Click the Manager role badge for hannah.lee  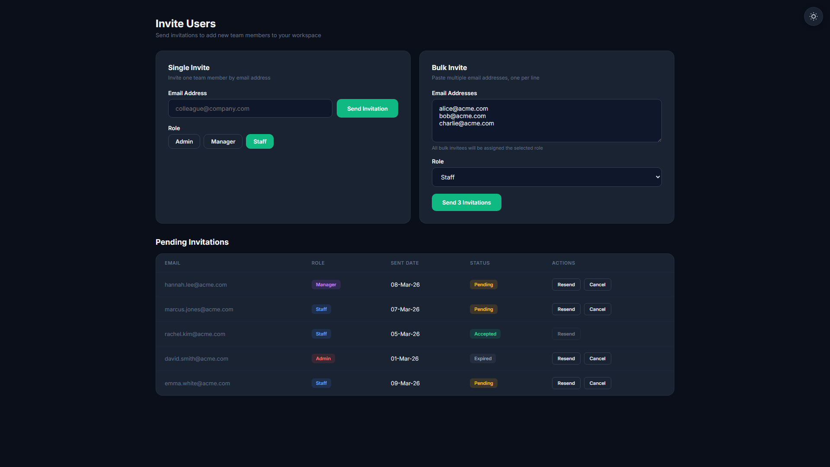pos(326,285)
